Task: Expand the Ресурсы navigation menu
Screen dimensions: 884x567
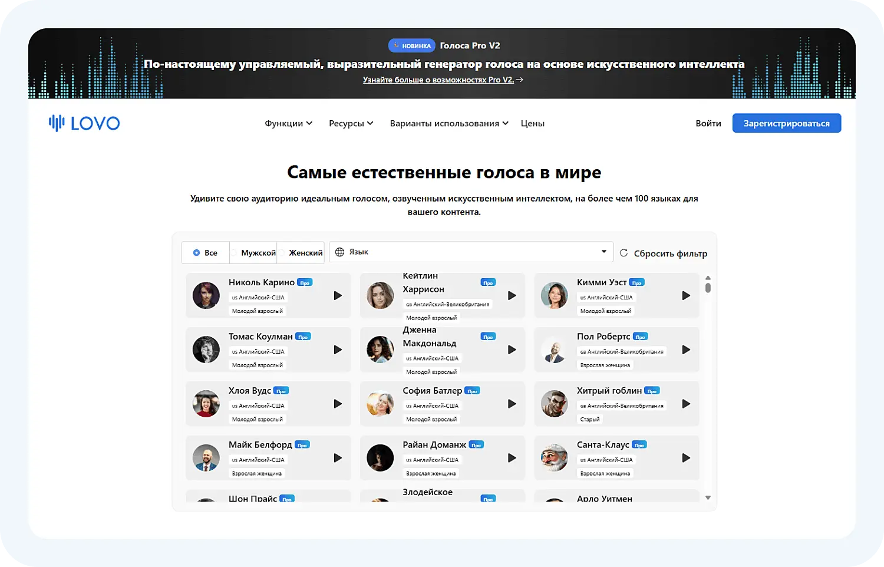Action: [x=351, y=123]
